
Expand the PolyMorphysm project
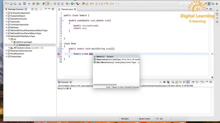coord(6,54)
